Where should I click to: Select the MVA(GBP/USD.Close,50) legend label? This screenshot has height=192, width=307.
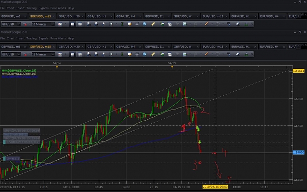[19, 74]
